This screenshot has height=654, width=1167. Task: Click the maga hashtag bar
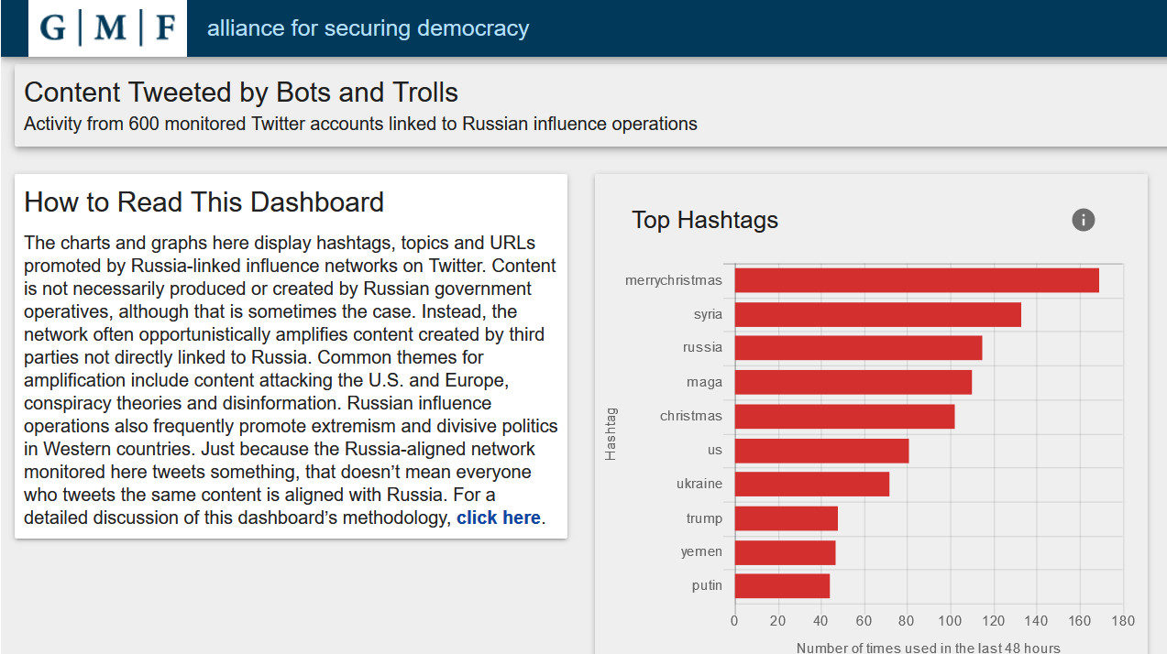(x=853, y=382)
